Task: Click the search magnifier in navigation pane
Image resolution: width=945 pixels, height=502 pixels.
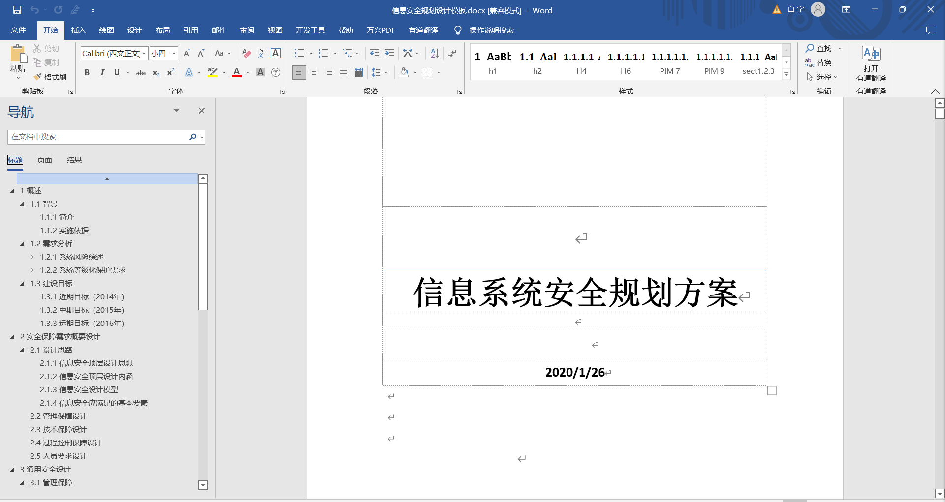Action: click(x=193, y=137)
